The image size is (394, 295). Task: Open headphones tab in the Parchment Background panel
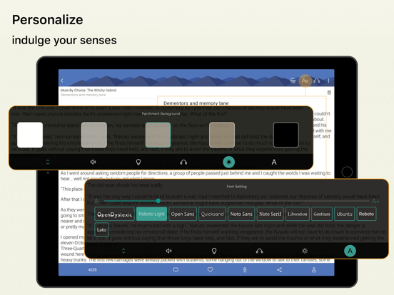tap(183, 162)
